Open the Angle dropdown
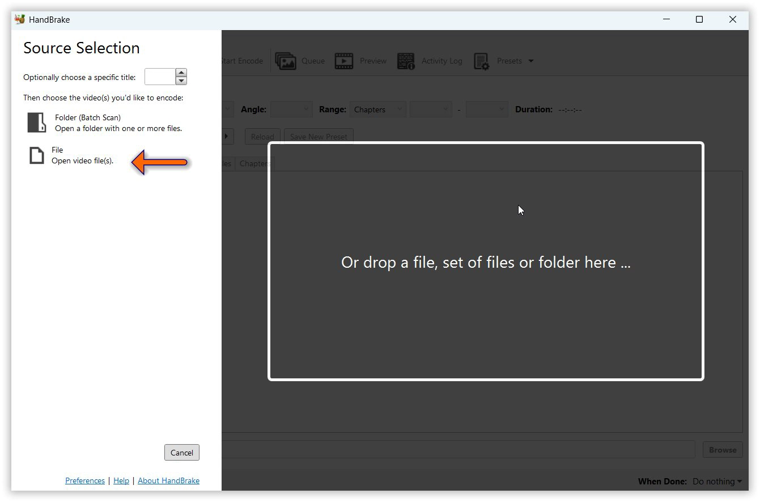This screenshot has width=760, height=502. coord(291,109)
